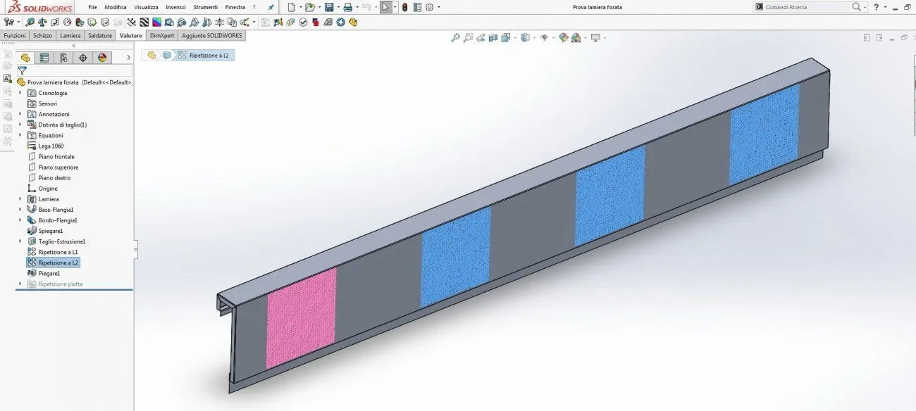Image resolution: width=916 pixels, height=411 pixels.
Task: Click the Zoom to Fit magnifier icon
Action: (x=456, y=38)
